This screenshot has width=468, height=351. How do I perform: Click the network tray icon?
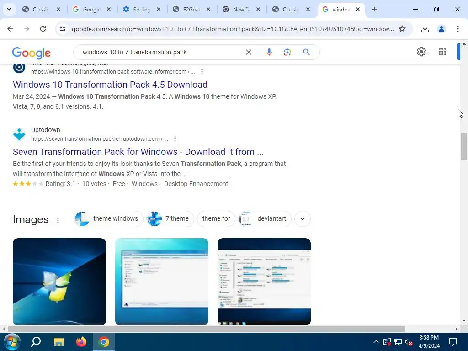(398, 342)
